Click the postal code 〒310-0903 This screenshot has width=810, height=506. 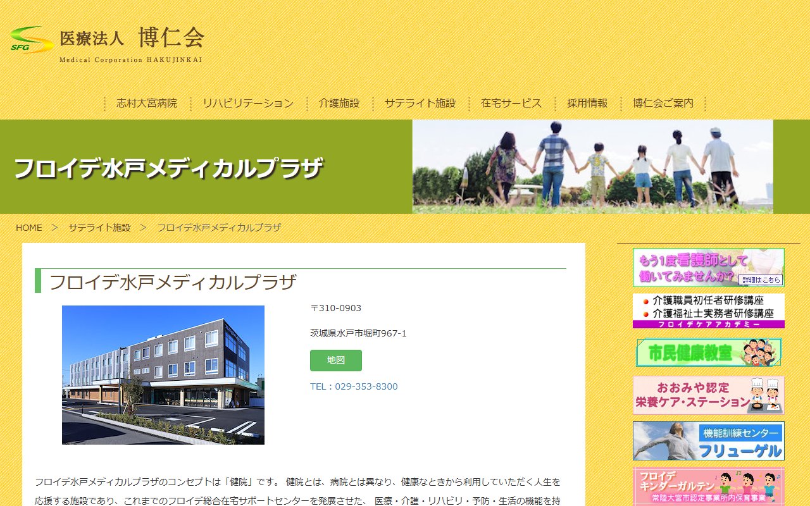click(x=335, y=308)
